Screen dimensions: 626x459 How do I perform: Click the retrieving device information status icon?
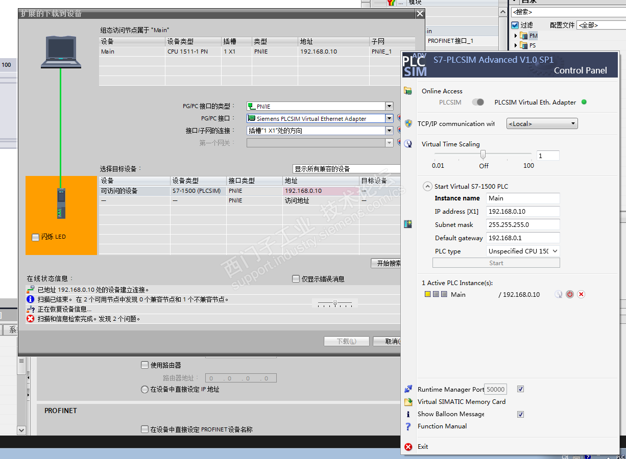click(x=31, y=309)
